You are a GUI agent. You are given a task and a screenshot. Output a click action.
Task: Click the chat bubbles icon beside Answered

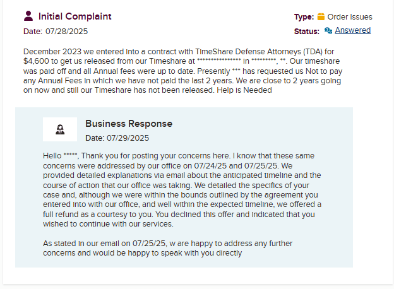coord(328,30)
